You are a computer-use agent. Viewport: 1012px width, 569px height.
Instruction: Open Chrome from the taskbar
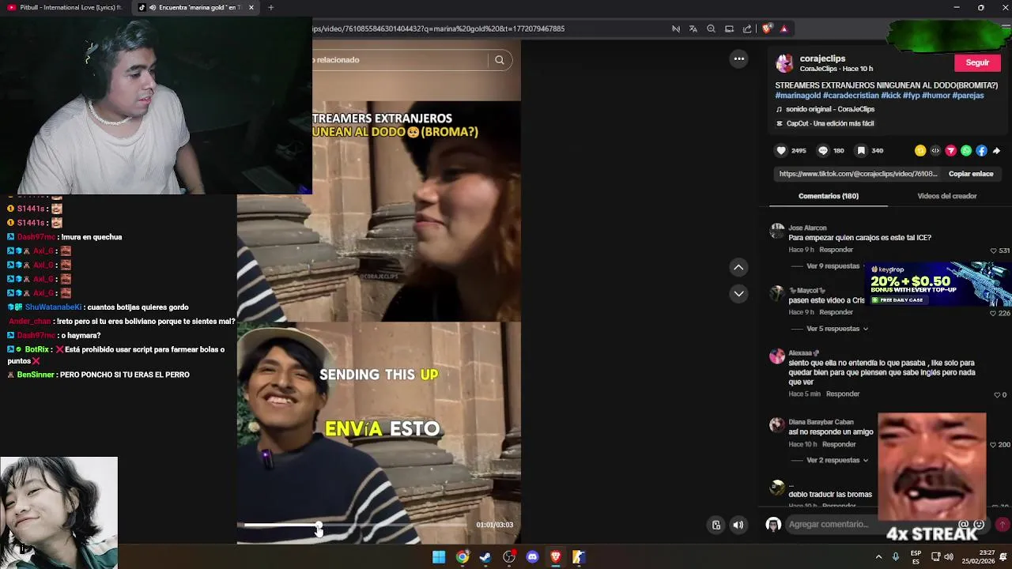click(462, 556)
